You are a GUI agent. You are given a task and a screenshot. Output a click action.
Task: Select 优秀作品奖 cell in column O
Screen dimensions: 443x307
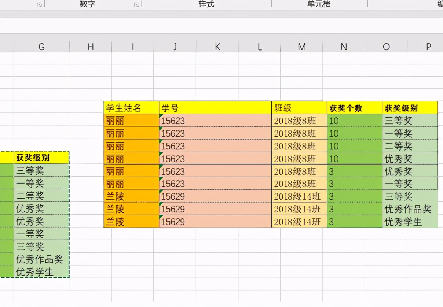click(x=410, y=209)
